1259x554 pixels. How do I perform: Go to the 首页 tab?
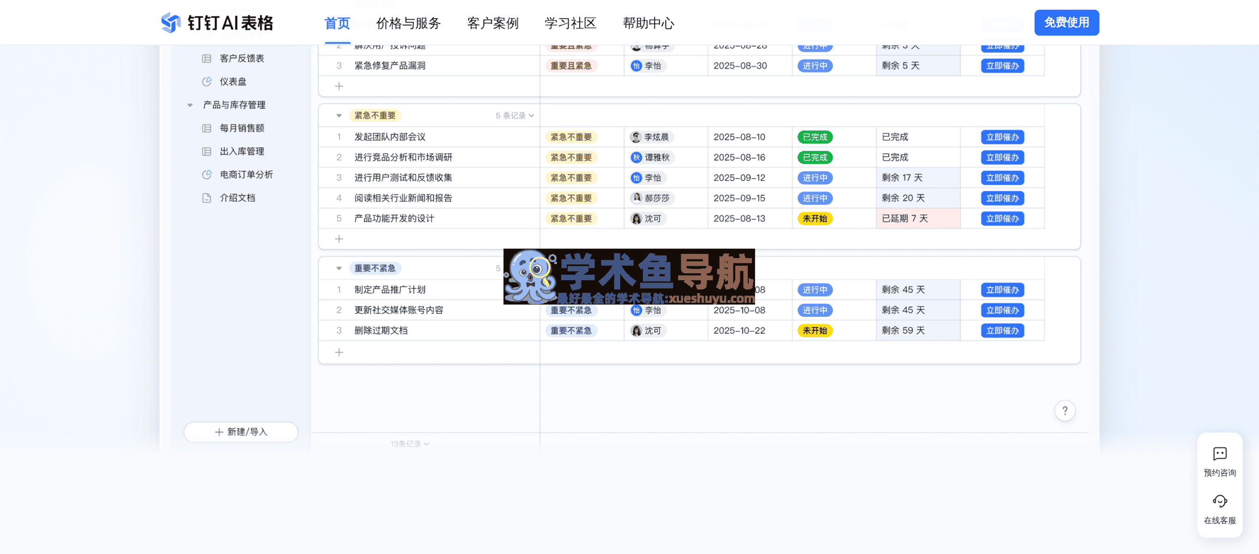click(337, 23)
